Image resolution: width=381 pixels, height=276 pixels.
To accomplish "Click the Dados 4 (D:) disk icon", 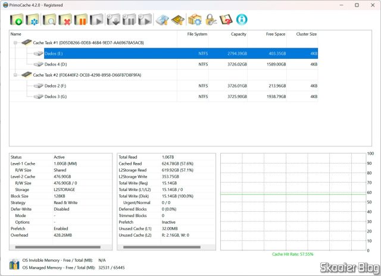I will 38,64.
